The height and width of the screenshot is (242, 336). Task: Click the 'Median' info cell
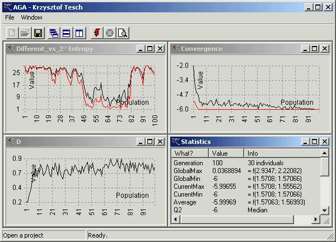(258, 210)
